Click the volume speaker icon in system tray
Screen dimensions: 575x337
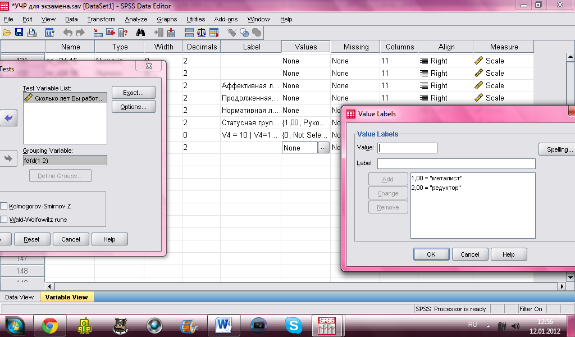coord(515,326)
